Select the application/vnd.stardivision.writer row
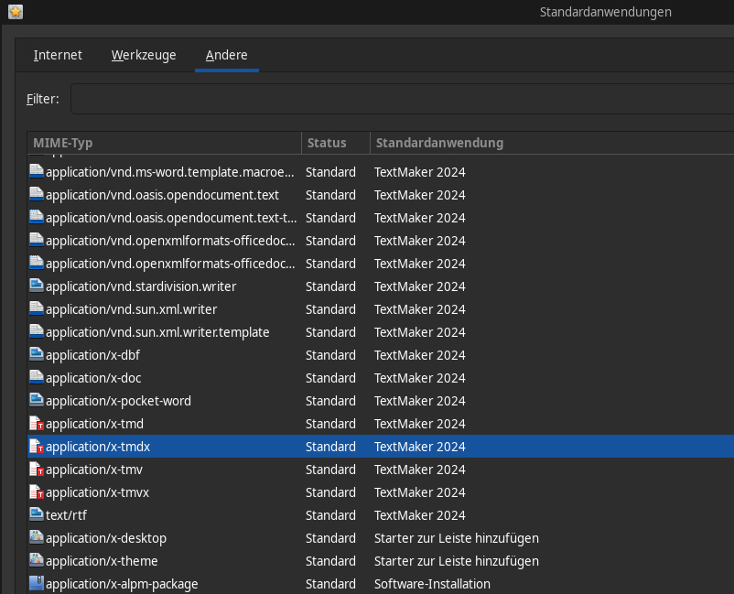 [141, 286]
